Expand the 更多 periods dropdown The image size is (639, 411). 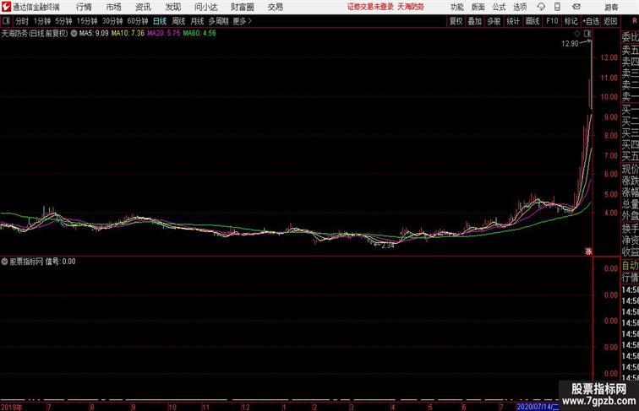(242, 21)
